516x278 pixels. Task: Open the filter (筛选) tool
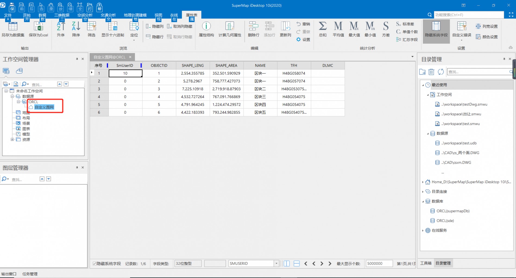[92, 29]
